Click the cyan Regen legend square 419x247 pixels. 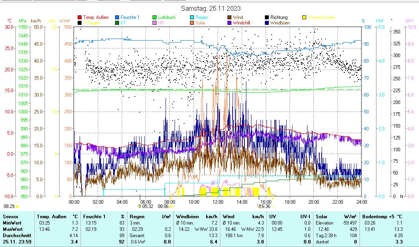pyautogui.click(x=192, y=17)
